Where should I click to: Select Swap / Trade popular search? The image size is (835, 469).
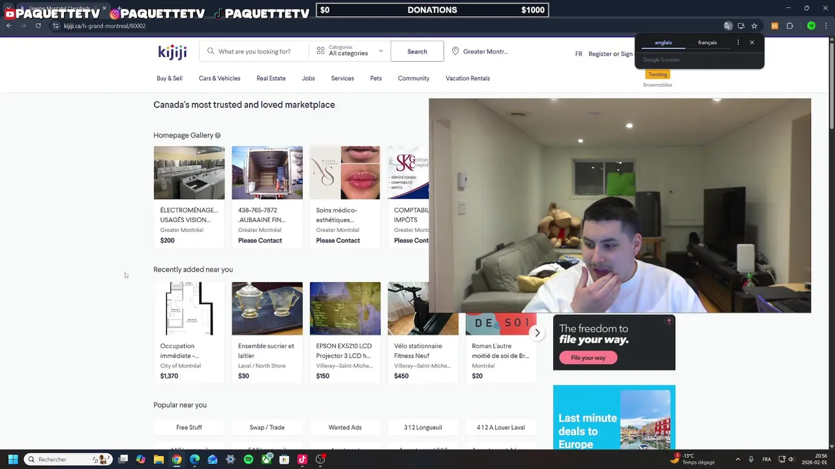click(267, 427)
